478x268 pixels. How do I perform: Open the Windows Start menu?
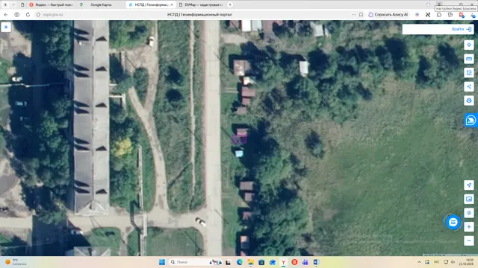[x=162, y=262]
